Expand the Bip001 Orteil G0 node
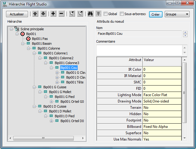 [x=51, y=102]
